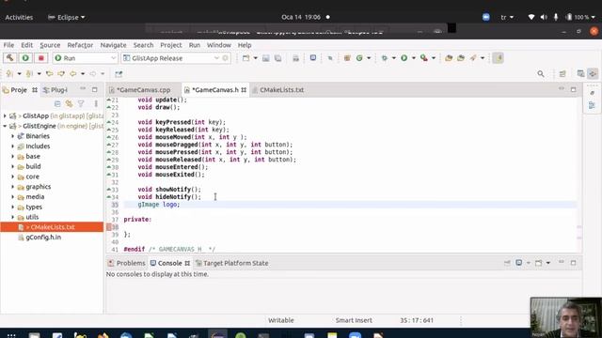This screenshot has height=338, width=602.
Task: Expand the GlistApp project node
Action: tap(5, 115)
